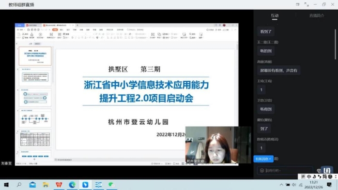The image size is (338, 190).
Task: Click the volume speaker tray icon
Action: 294,185
